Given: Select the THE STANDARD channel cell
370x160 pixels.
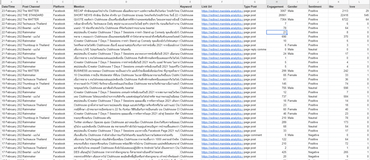Looking at the screenshot, I should coord(37,15).
